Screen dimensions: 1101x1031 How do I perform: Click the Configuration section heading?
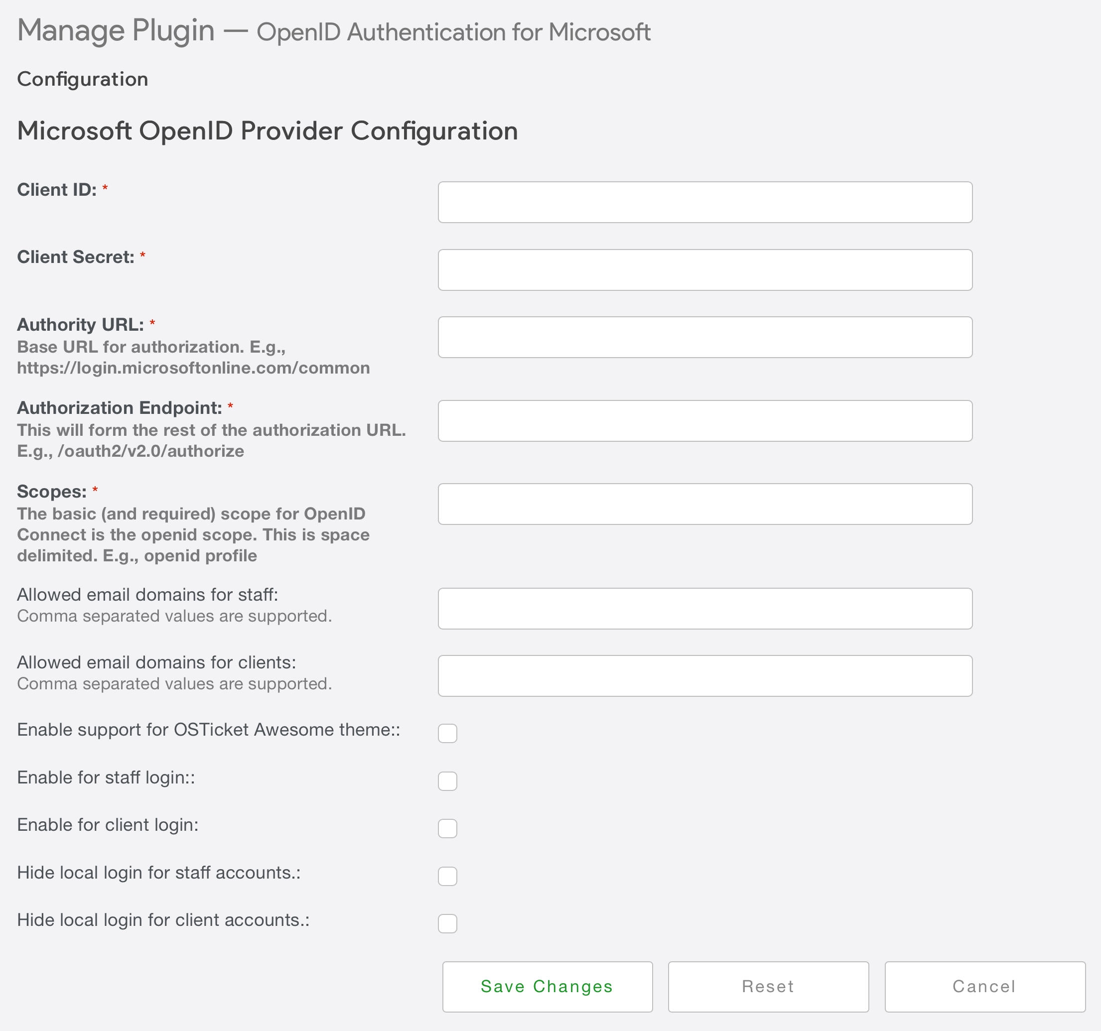coord(83,79)
